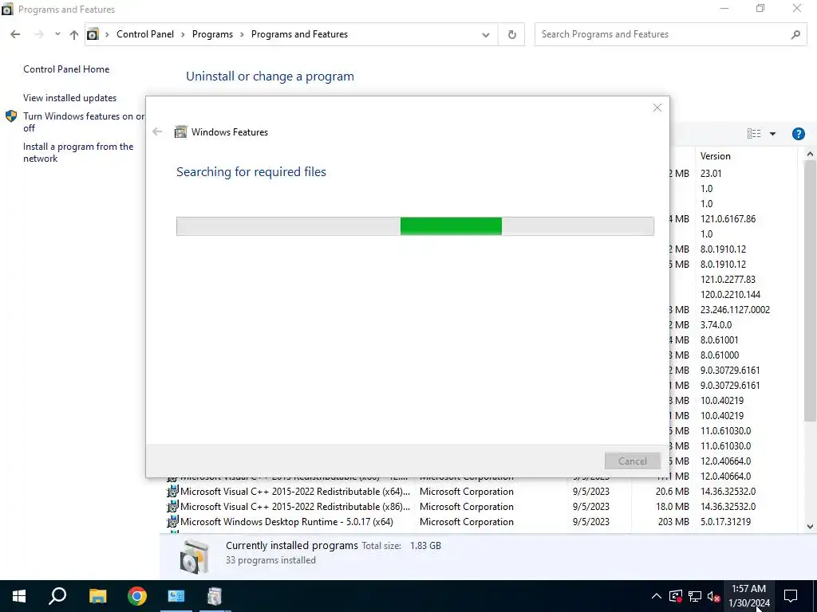This screenshot has width=817, height=612.
Task: Click the Searching for required files progress bar
Action: tap(415, 226)
